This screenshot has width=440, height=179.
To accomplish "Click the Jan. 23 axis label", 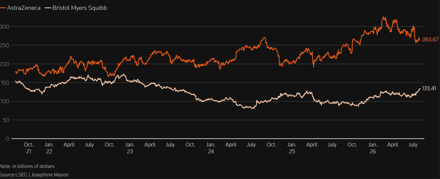I will [x=130, y=148].
